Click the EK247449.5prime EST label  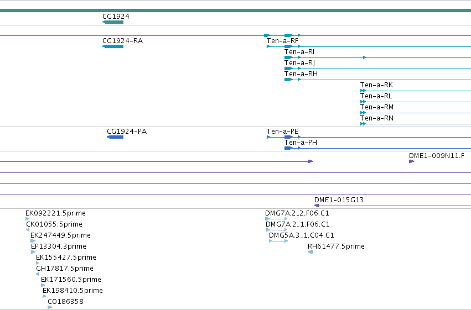(60, 235)
